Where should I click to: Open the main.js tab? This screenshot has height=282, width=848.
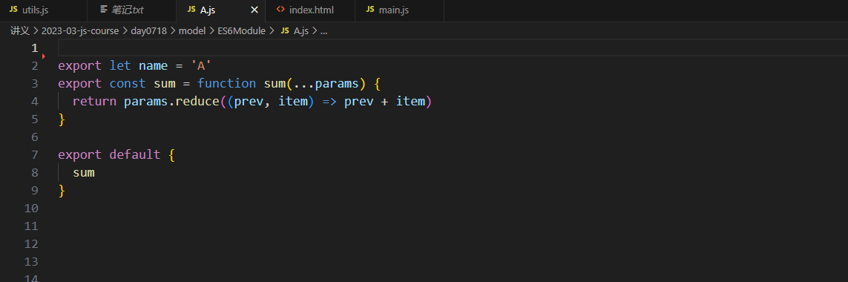coord(399,10)
